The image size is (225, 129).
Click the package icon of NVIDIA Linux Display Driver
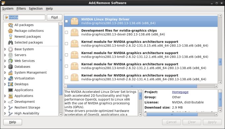[75, 21]
